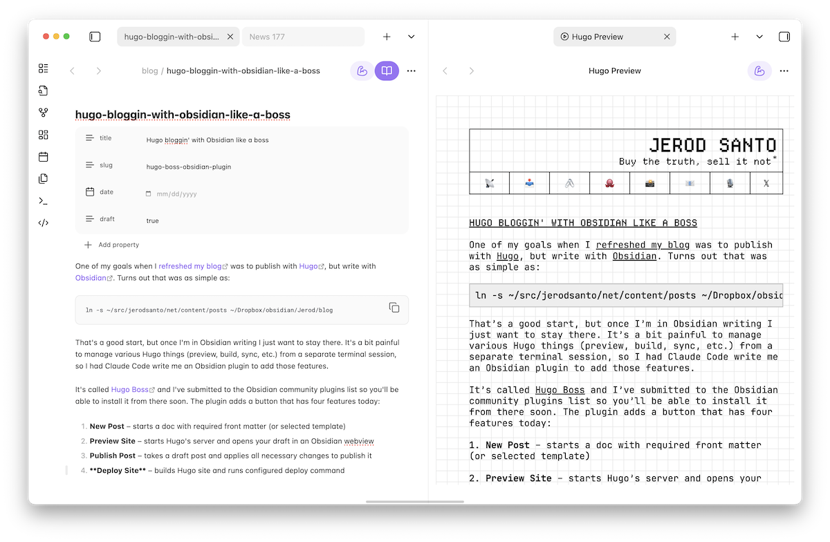Click the date property input field
This screenshot has height=542, width=830.
(176, 194)
